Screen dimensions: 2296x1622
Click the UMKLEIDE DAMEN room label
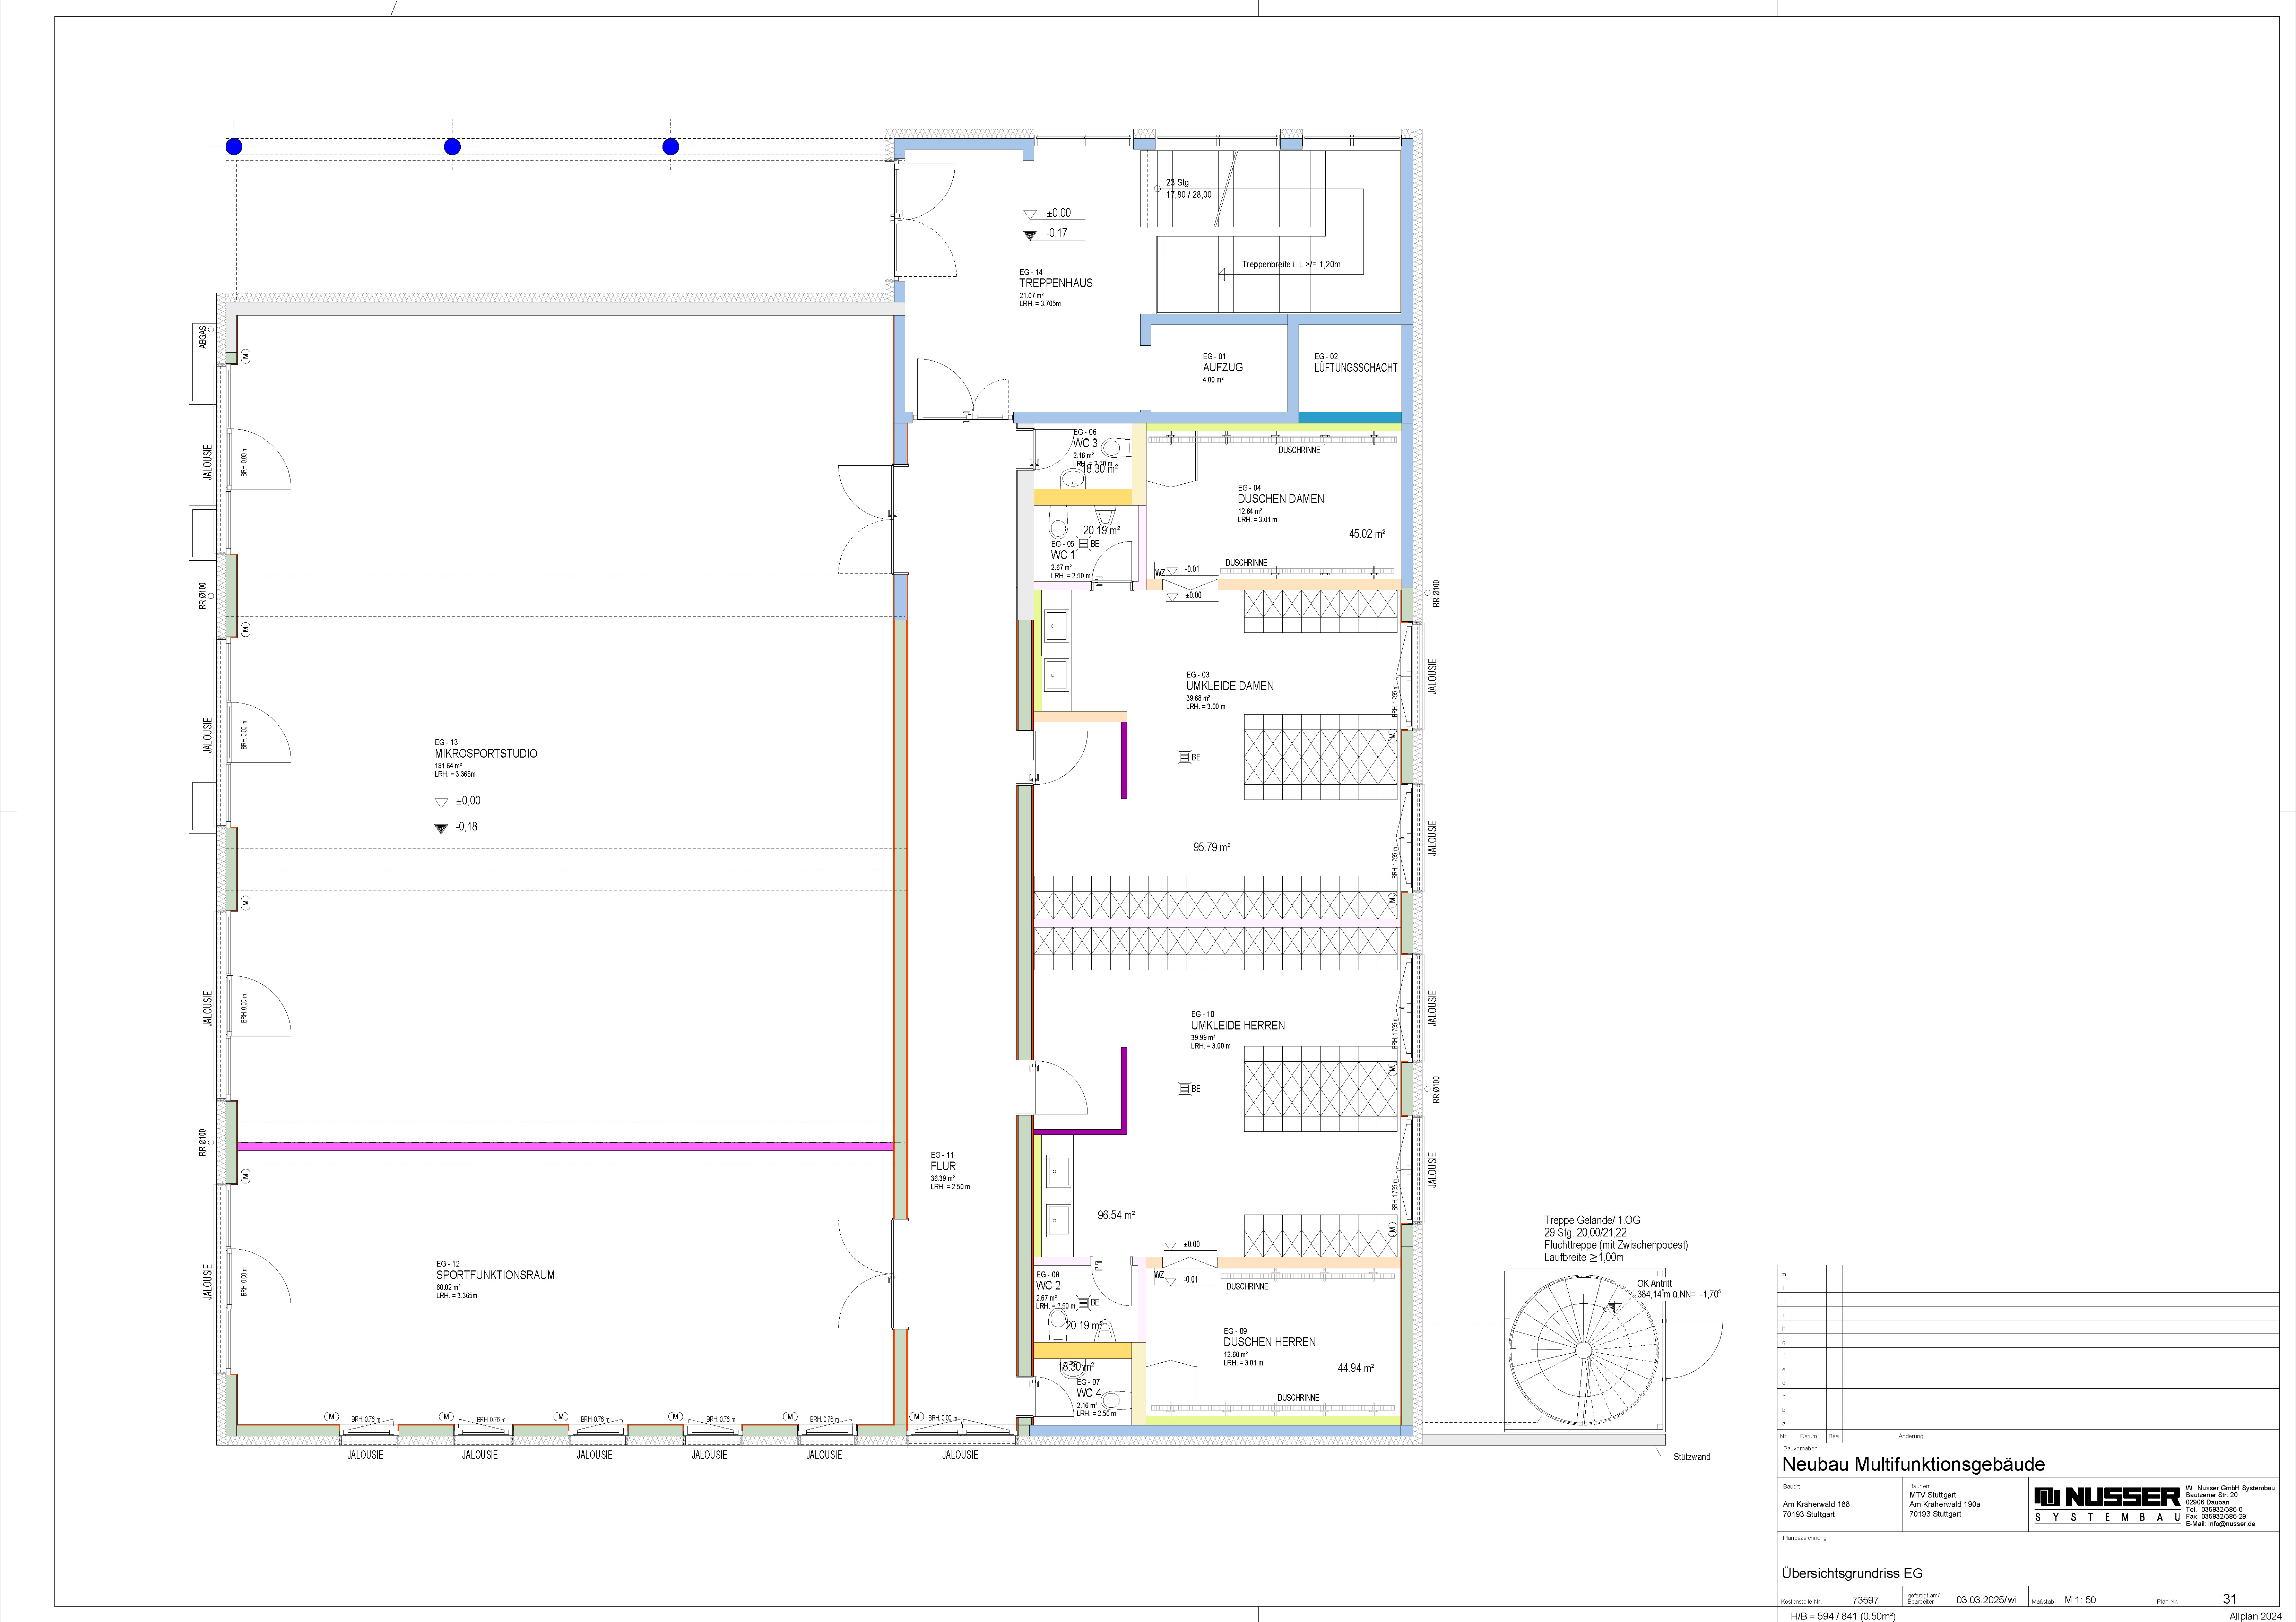point(1230,686)
